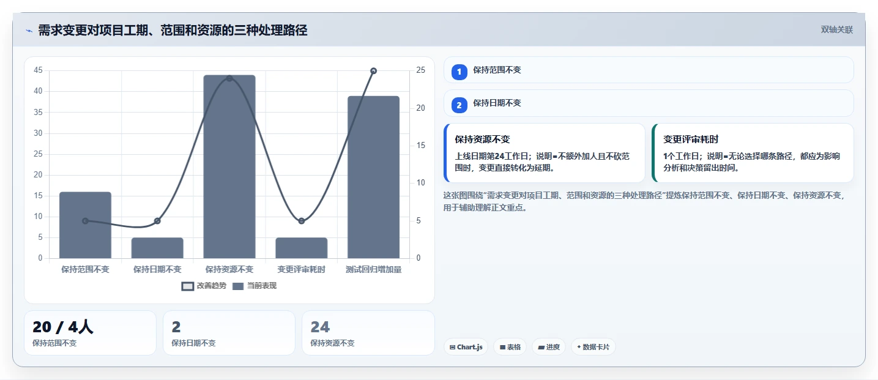Click the lightning icon beside the title
This screenshot has height=380, width=878.
29,30
